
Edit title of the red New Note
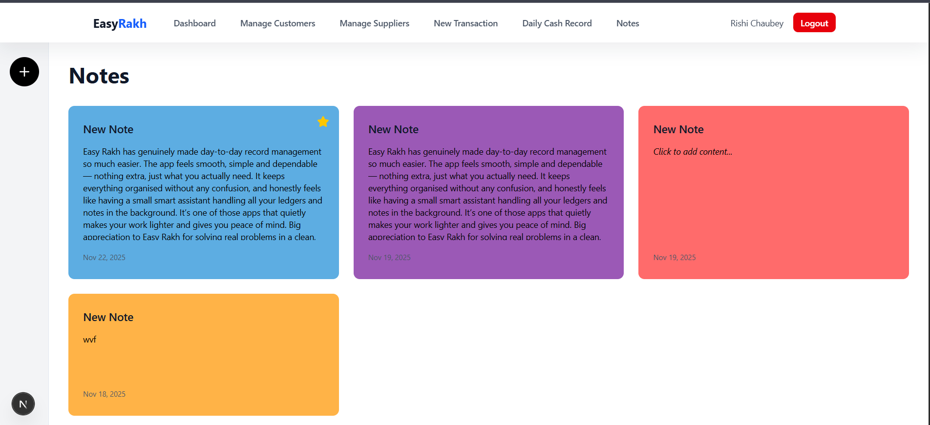point(678,129)
